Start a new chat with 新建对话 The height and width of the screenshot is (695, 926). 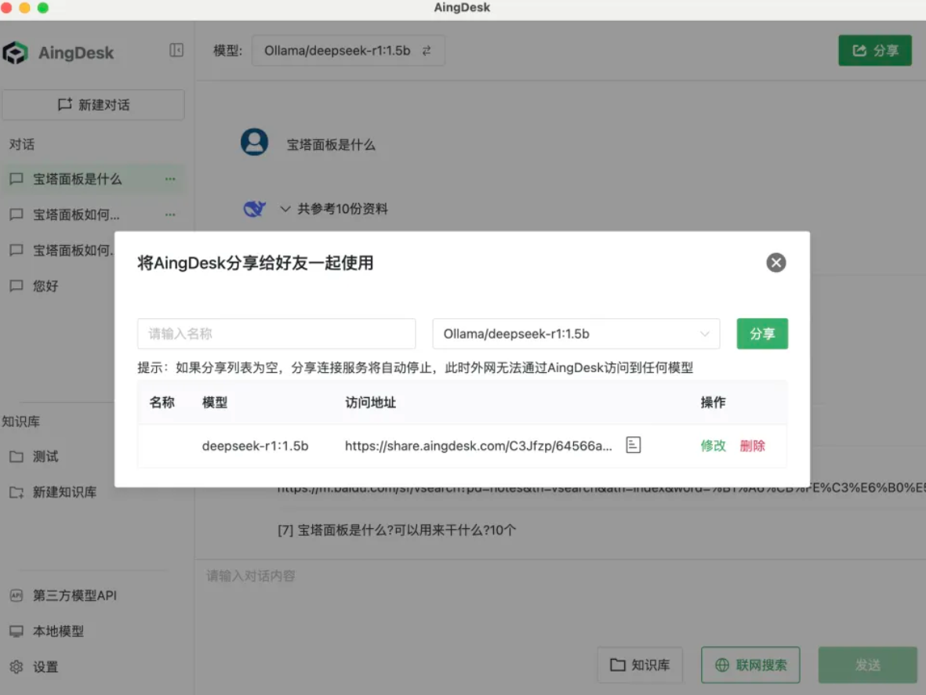pos(93,105)
